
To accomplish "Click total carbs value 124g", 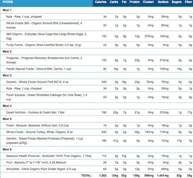I will pos(115,175).
